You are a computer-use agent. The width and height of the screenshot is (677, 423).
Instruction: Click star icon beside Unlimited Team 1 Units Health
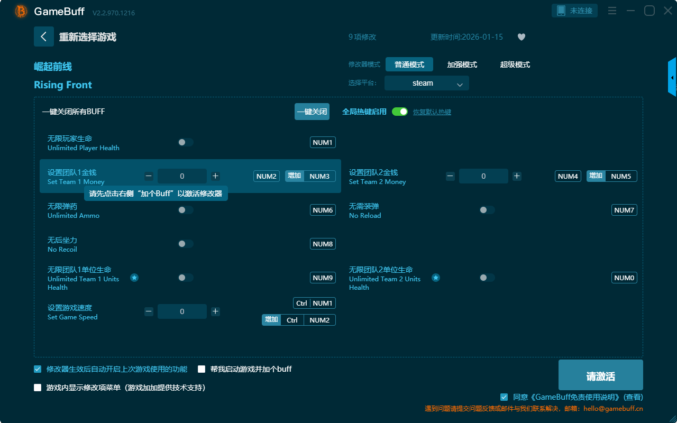[x=134, y=278]
